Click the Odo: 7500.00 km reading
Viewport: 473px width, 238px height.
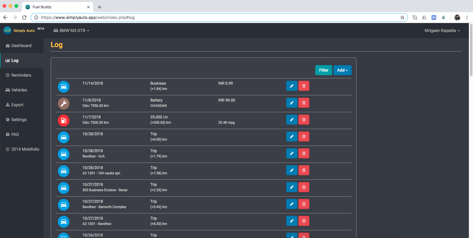pyautogui.click(x=95, y=123)
